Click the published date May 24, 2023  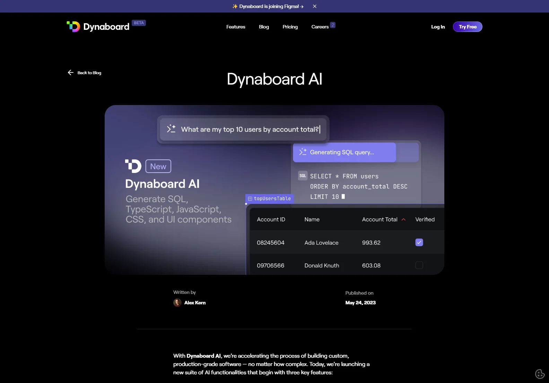pyautogui.click(x=360, y=303)
